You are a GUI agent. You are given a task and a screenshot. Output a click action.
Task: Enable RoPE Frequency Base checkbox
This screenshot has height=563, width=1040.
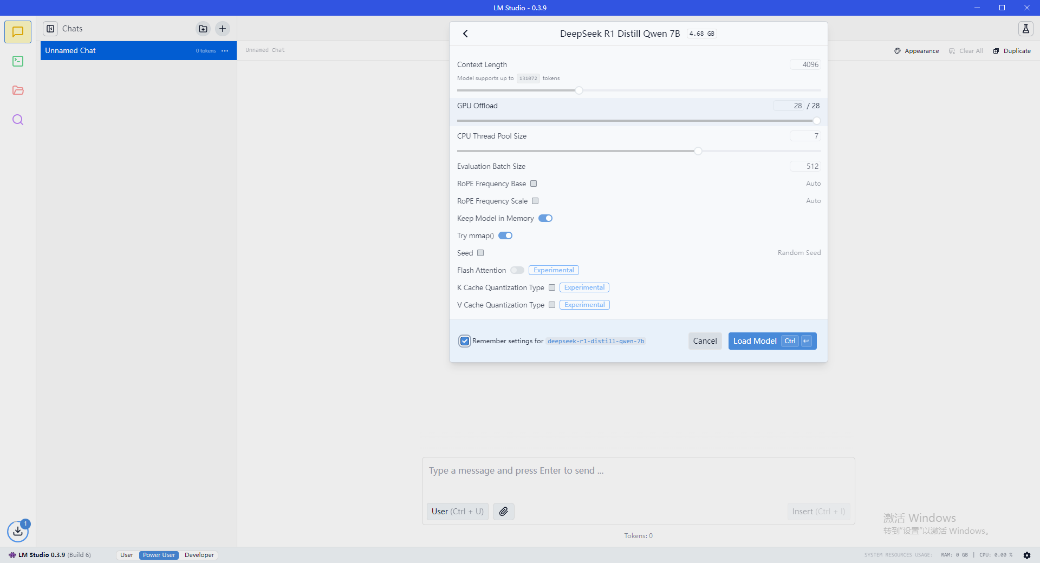[534, 184]
